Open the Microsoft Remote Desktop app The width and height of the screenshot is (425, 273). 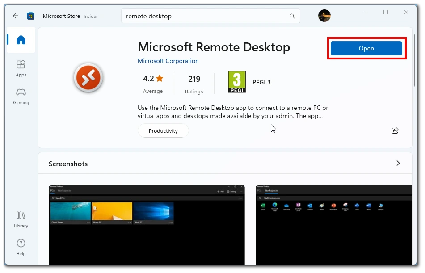(366, 48)
